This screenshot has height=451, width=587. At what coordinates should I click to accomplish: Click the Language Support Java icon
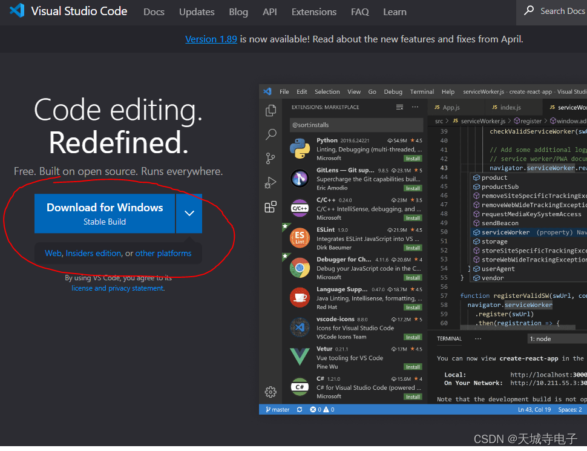tap(300, 297)
